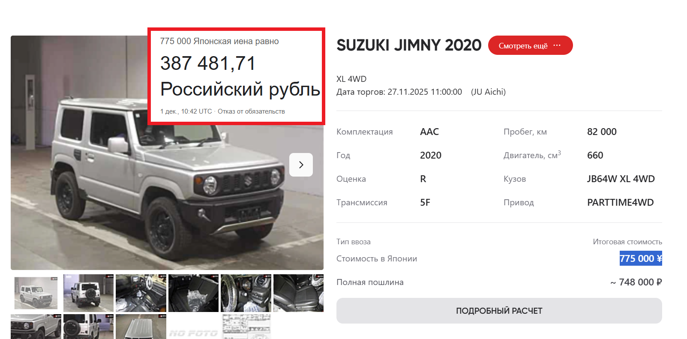Image resolution: width=687 pixels, height=339 pixels.
Task: Select the first thumbnail with the silver Jimny front view
Action: pos(36,293)
